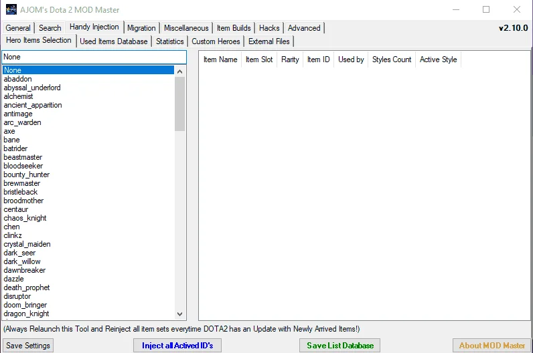Viewport: 533px width, 353px height.
Task: Select chaos_knight in the hero list
Action: (88, 218)
